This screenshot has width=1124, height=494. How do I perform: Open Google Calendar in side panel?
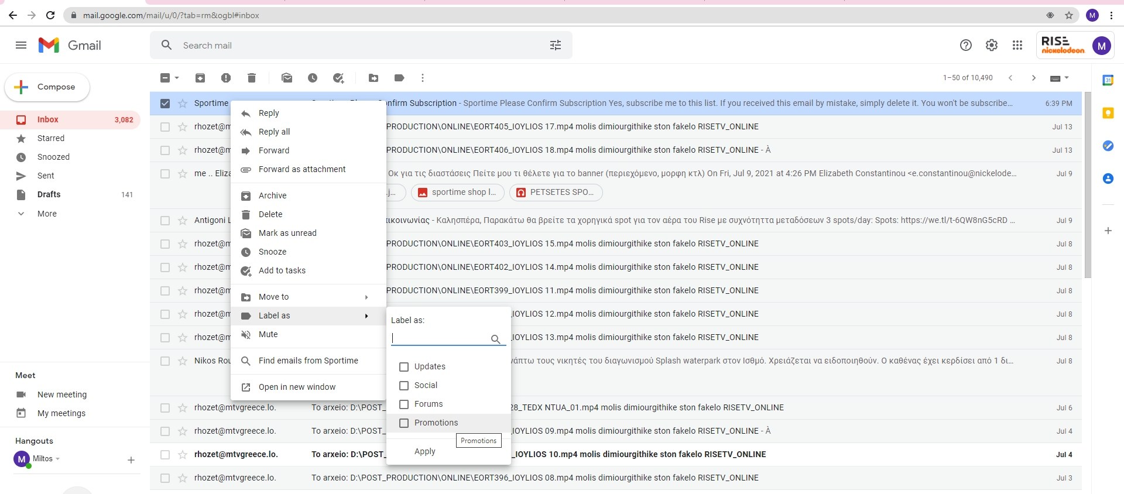pos(1108,80)
